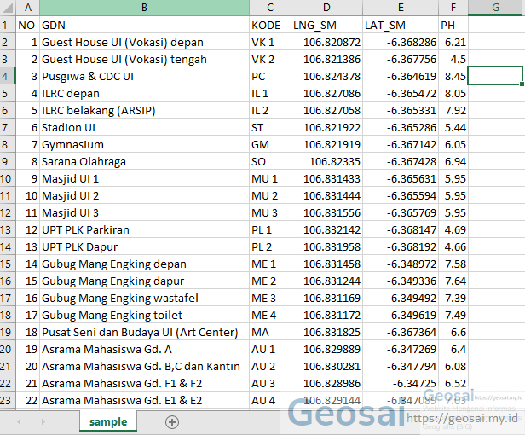Select row 1 header

(8, 25)
